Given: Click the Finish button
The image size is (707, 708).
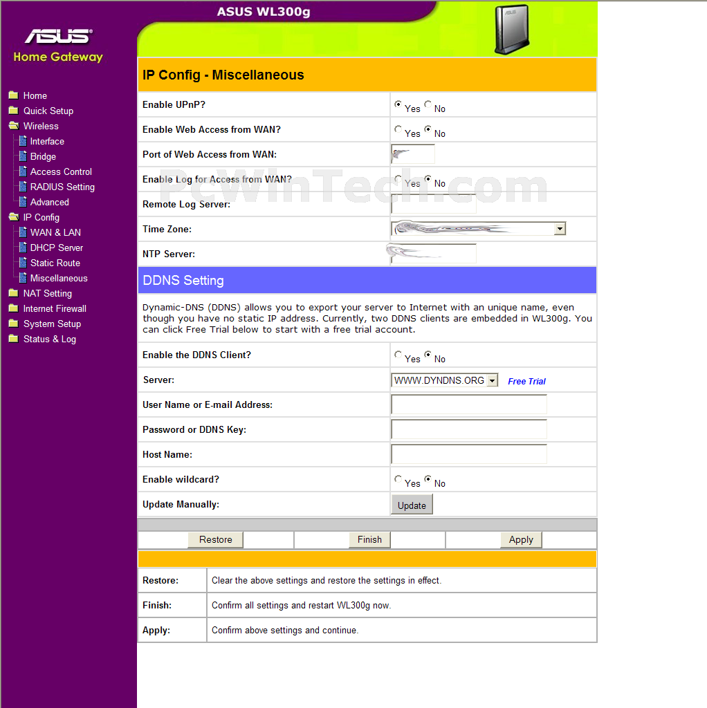Looking at the screenshot, I should coord(369,539).
